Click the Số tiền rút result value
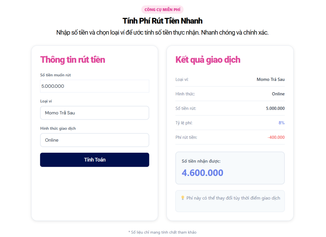 tap(275, 108)
